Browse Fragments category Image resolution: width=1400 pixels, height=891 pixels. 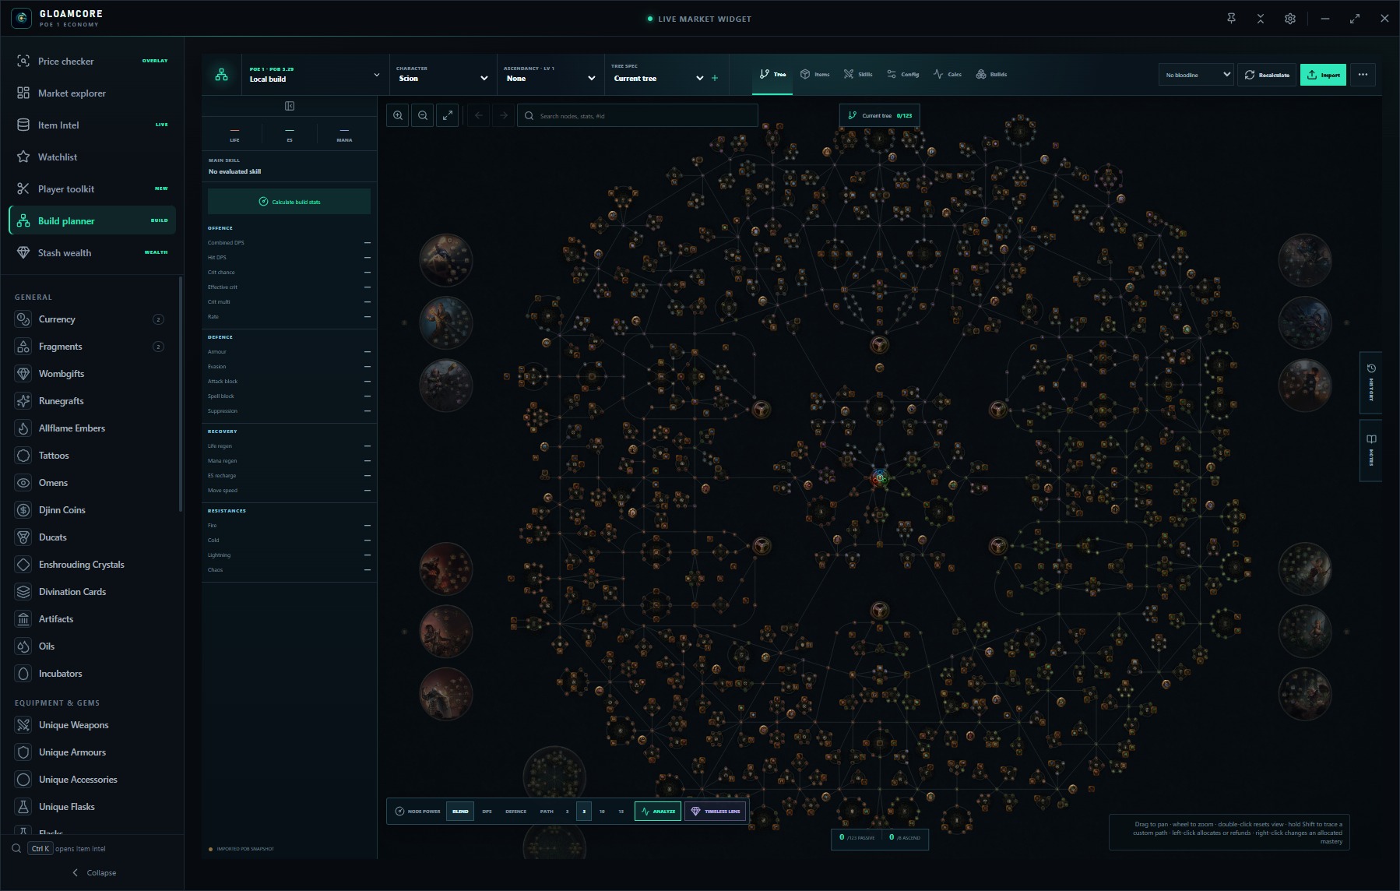(90, 347)
